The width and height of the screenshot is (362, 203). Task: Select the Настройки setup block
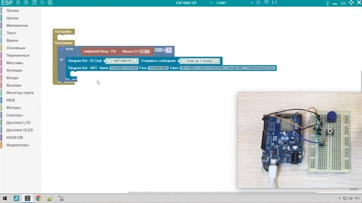pyautogui.click(x=63, y=32)
